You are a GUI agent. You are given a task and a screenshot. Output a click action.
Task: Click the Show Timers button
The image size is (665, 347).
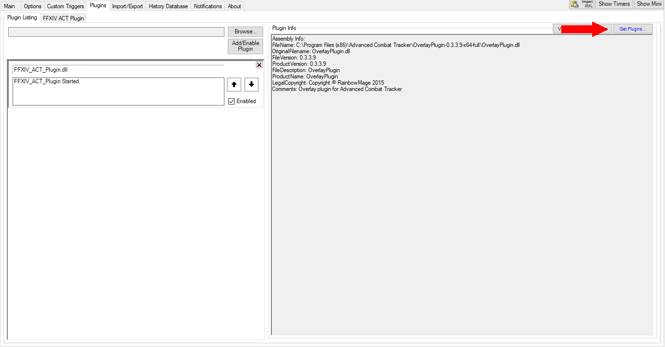click(614, 4)
